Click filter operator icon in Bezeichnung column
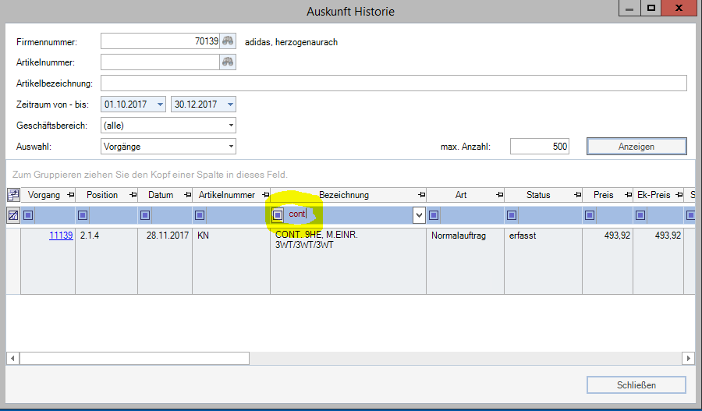Screen dimensions: 702x411 point(278,215)
